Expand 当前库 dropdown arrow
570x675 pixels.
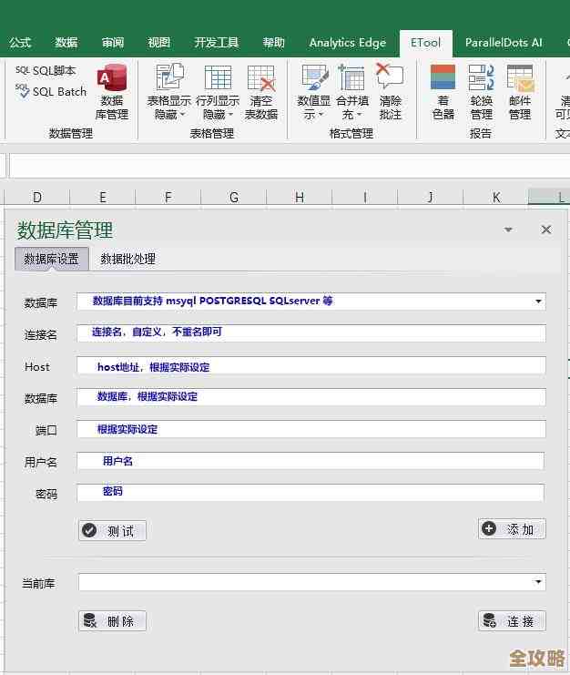tap(538, 582)
